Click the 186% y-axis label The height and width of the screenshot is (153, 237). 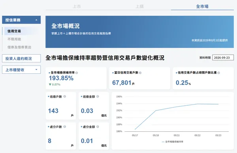[119, 131]
